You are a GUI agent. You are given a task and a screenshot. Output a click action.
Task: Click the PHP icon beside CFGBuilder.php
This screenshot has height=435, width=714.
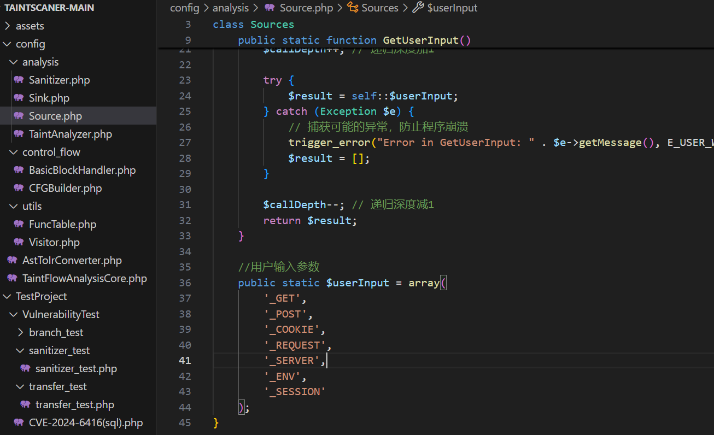pyautogui.click(x=19, y=188)
